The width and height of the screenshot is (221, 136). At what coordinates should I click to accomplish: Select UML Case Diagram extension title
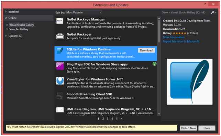pos(110,109)
